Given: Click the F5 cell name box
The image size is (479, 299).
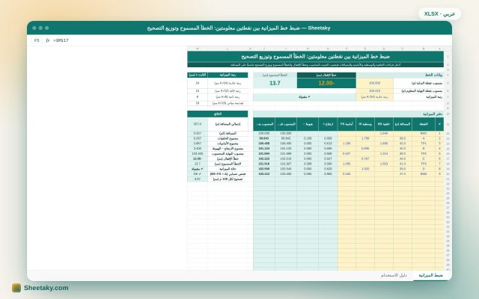Looking at the screenshot, I should point(37,40).
